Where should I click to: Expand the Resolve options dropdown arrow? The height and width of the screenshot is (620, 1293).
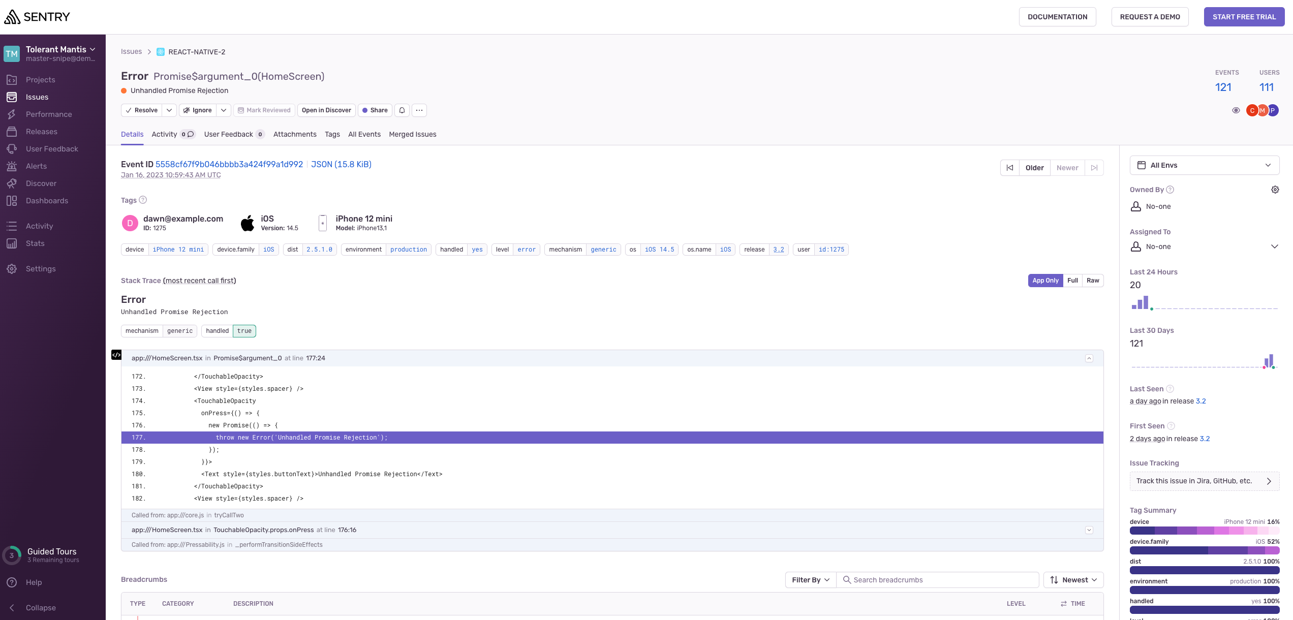click(x=169, y=110)
